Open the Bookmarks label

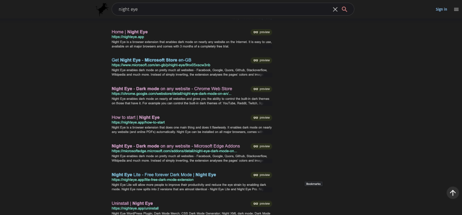(x=313, y=184)
